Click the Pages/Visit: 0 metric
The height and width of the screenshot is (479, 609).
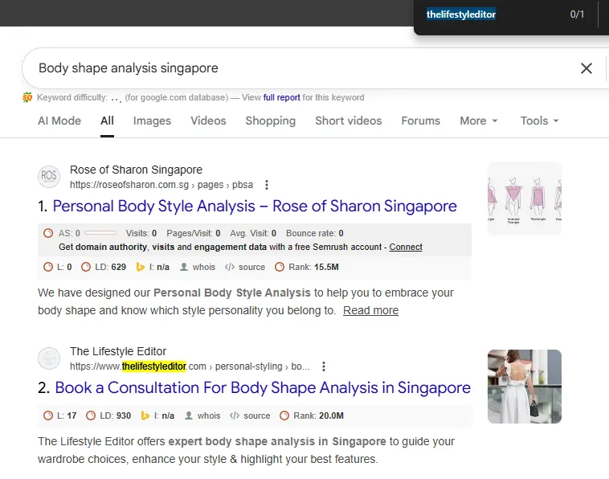click(x=194, y=234)
